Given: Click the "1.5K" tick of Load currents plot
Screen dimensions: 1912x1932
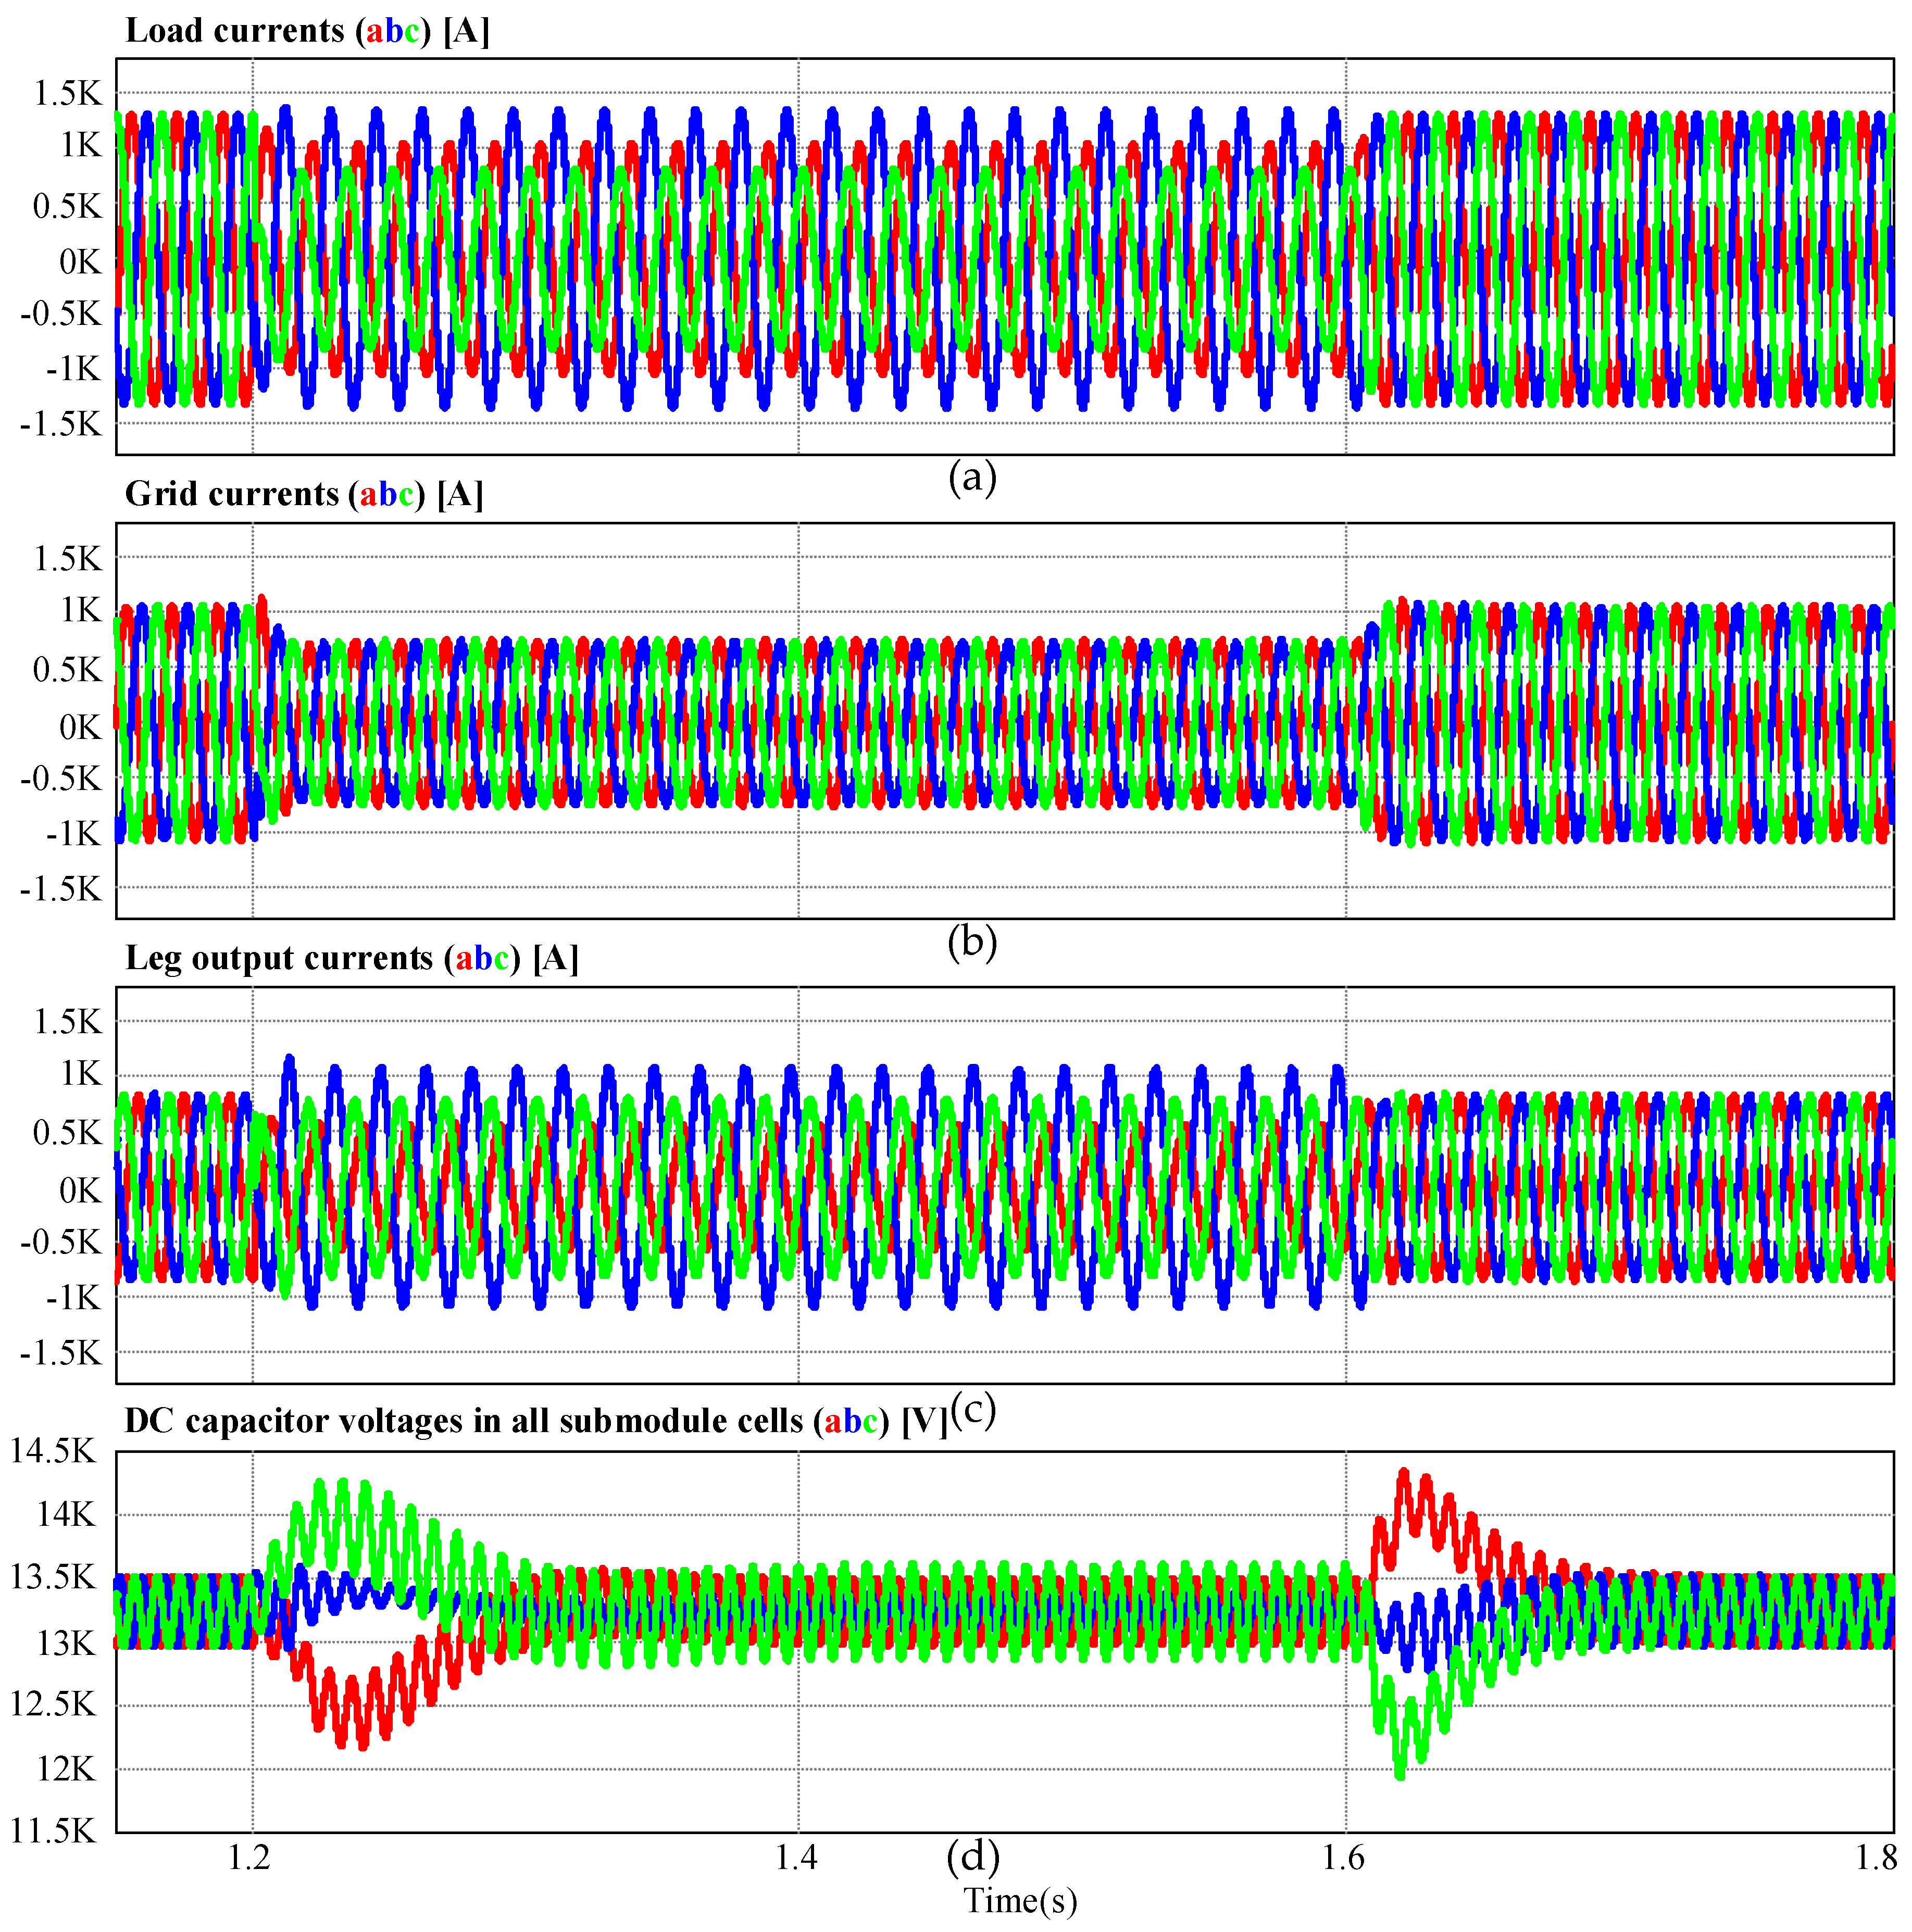Looking at the screenshot, I should [x=68, y=94].
